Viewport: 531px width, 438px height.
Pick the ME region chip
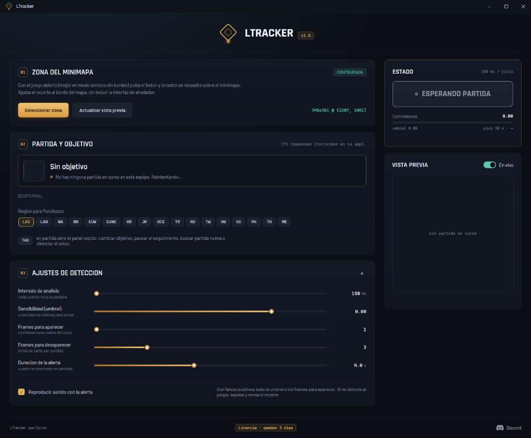coord(284,222)
